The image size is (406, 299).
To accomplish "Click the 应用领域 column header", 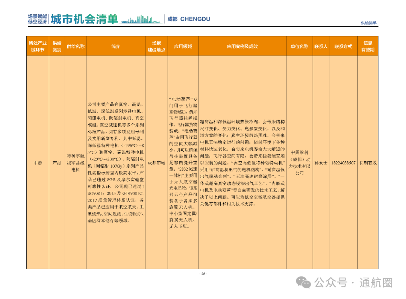I will (183, 46).
